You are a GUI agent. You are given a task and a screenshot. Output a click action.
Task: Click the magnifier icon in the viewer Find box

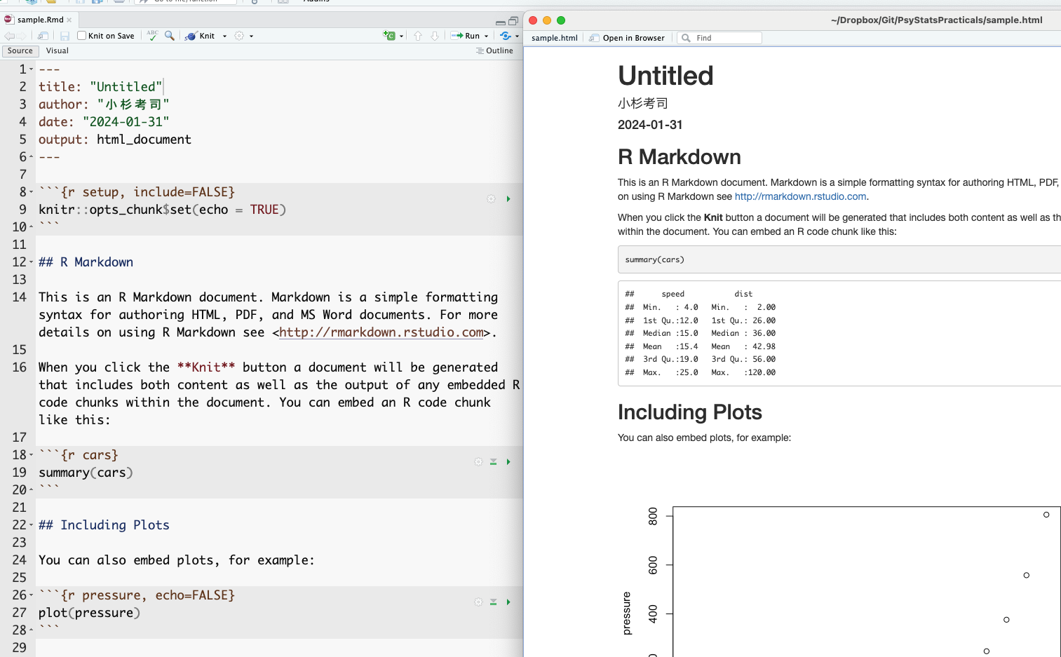[686, 38]
